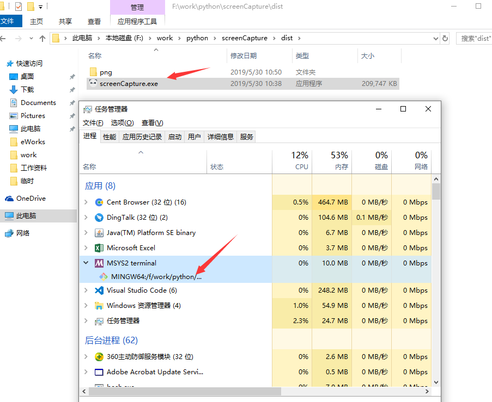Click the 快速访问 star icon

(x=10, y=64)
